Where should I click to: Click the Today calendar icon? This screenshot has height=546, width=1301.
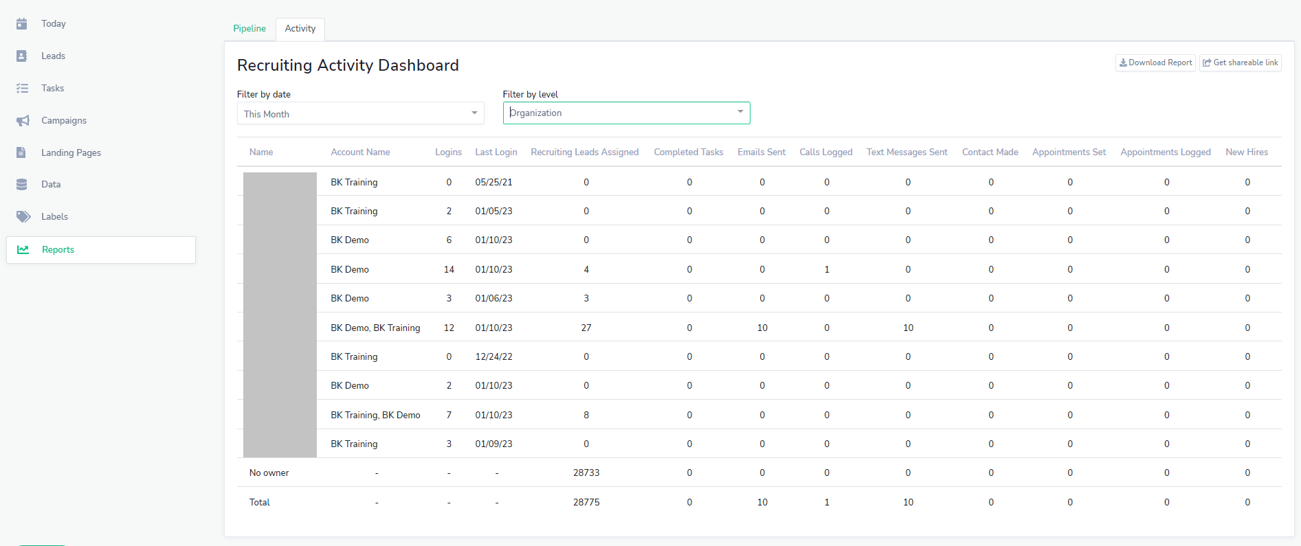[x=22, y=23]
